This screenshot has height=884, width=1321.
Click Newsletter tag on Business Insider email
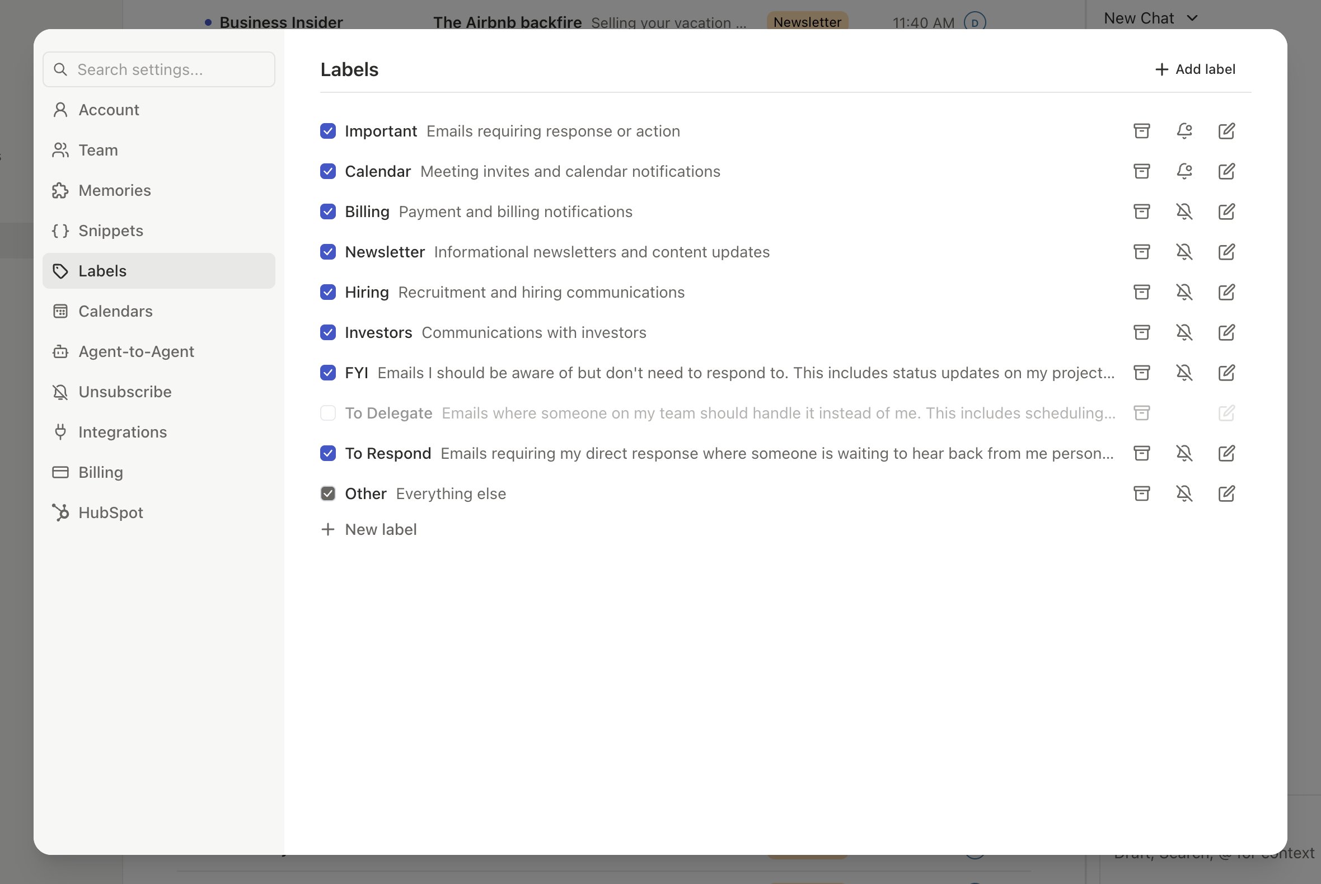point(807,21)
